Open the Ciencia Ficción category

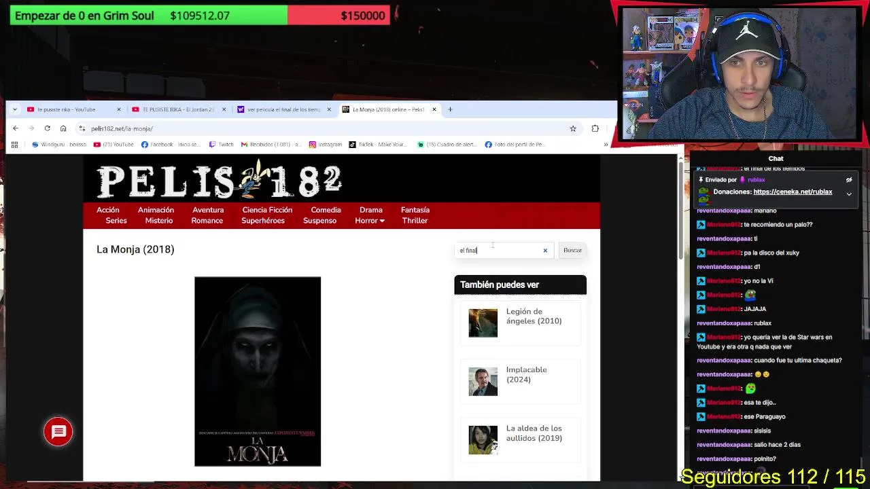coord(267,210)
